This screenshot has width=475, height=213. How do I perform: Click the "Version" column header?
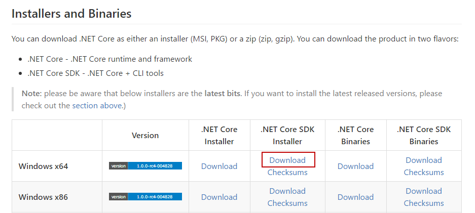pyautogui.click(x=145, y=135)
